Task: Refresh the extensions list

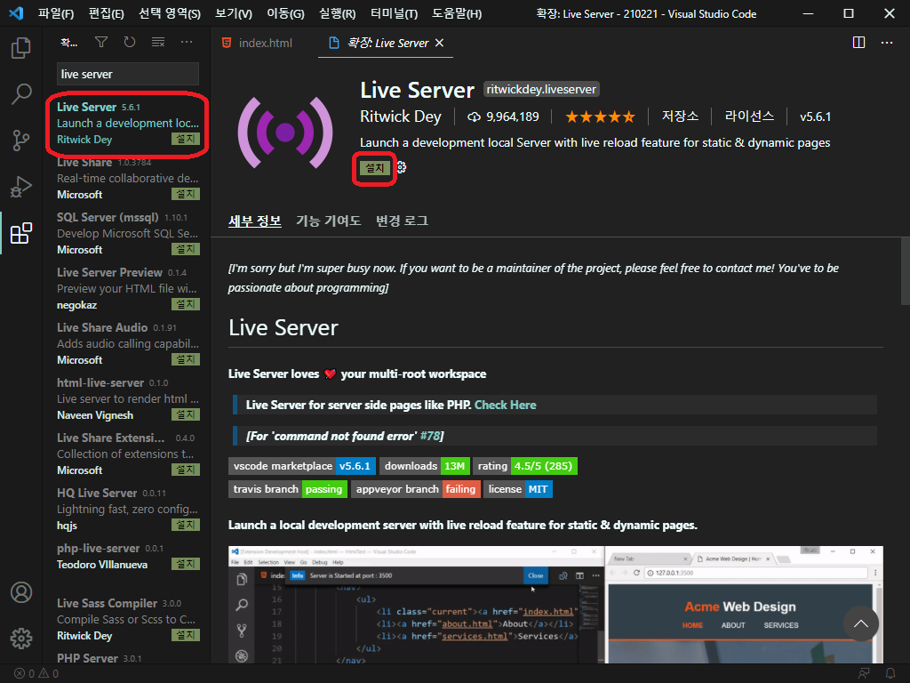Action: coord(130,43)
